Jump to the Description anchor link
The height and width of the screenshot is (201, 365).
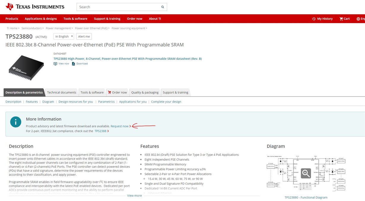(13, 102)
